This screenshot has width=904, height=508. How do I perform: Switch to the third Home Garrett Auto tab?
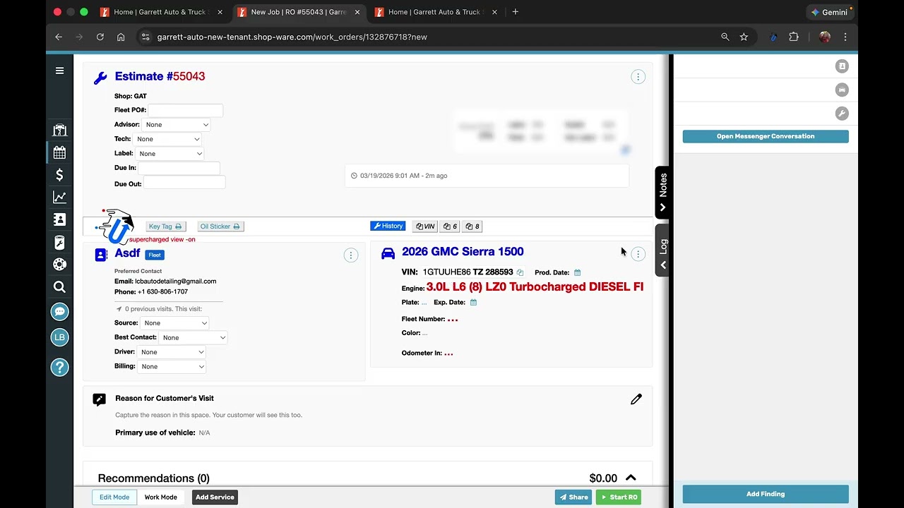(435, 12)
